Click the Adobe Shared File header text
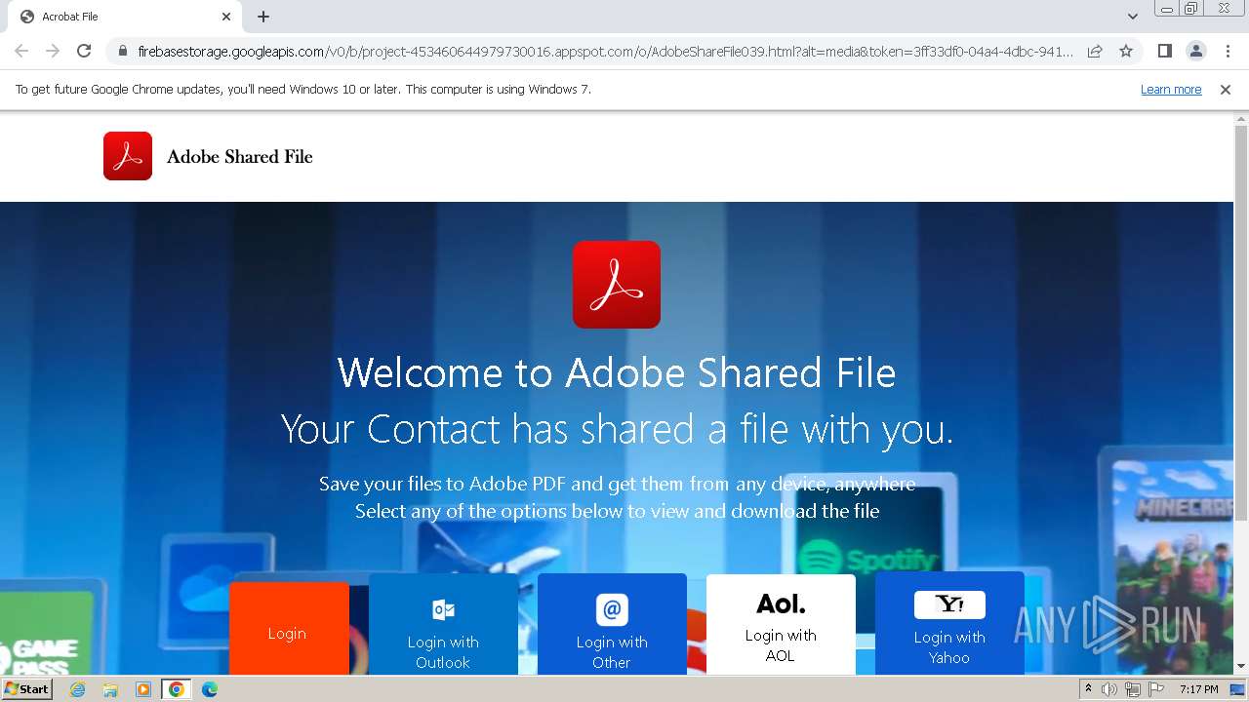The image size is (1249, 702). pyautogui.click(x=240, y=157)
